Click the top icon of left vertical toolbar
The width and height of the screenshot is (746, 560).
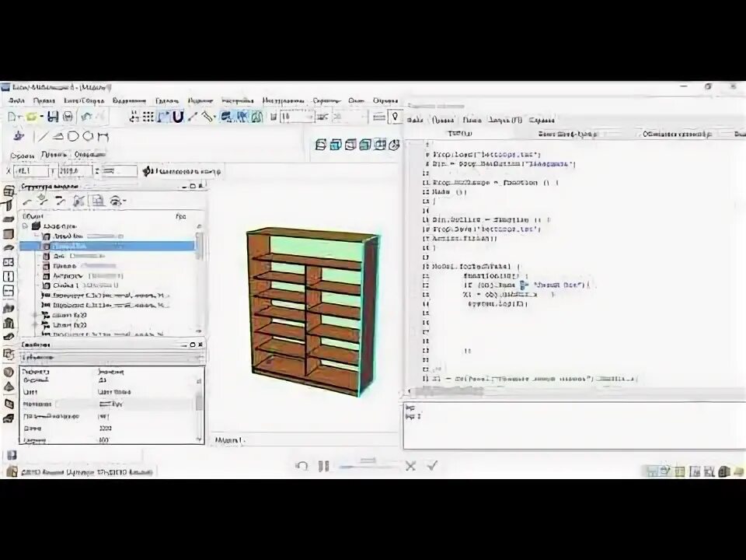9,191
